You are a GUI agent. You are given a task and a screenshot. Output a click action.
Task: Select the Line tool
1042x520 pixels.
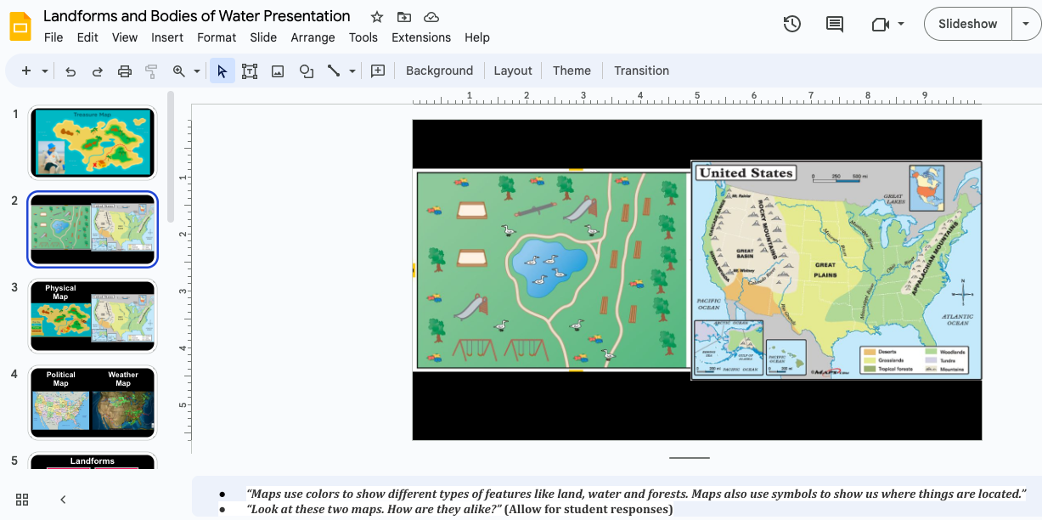pyautogui.click(x=334, y=71)
